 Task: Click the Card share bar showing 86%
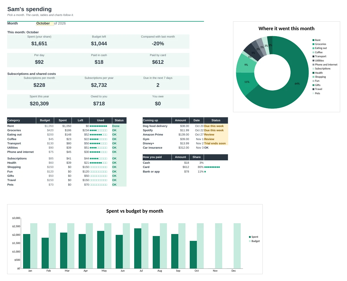tap(212, 167)
